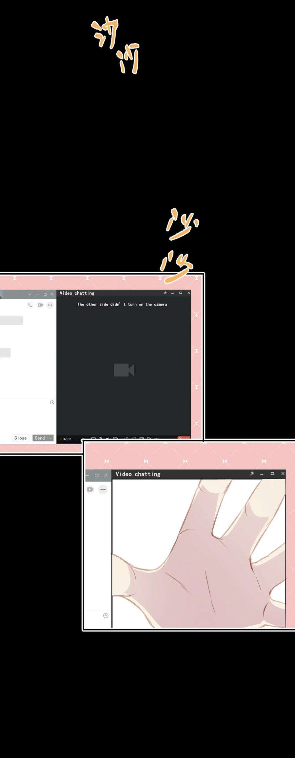Viewport: 295px width, 758px height.
Task: Start a voice call from upper chat window
Action: pyautogui.click(x=30, y=305)
